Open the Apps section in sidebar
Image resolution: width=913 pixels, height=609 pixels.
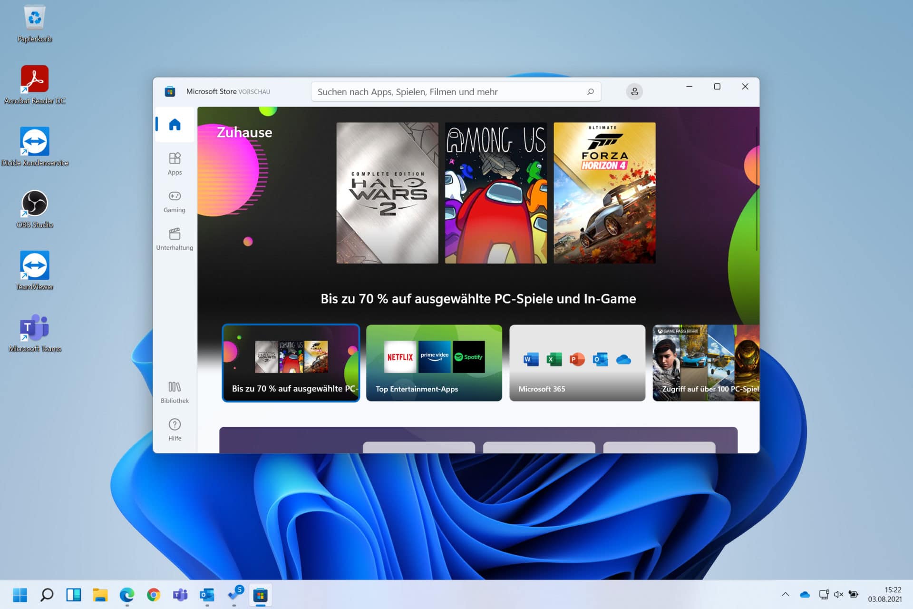[x=175, y=164]
